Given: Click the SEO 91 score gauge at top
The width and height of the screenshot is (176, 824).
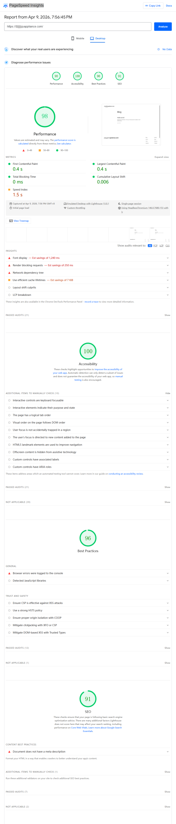Looking at the screenshot, I should tap(120, 76).
